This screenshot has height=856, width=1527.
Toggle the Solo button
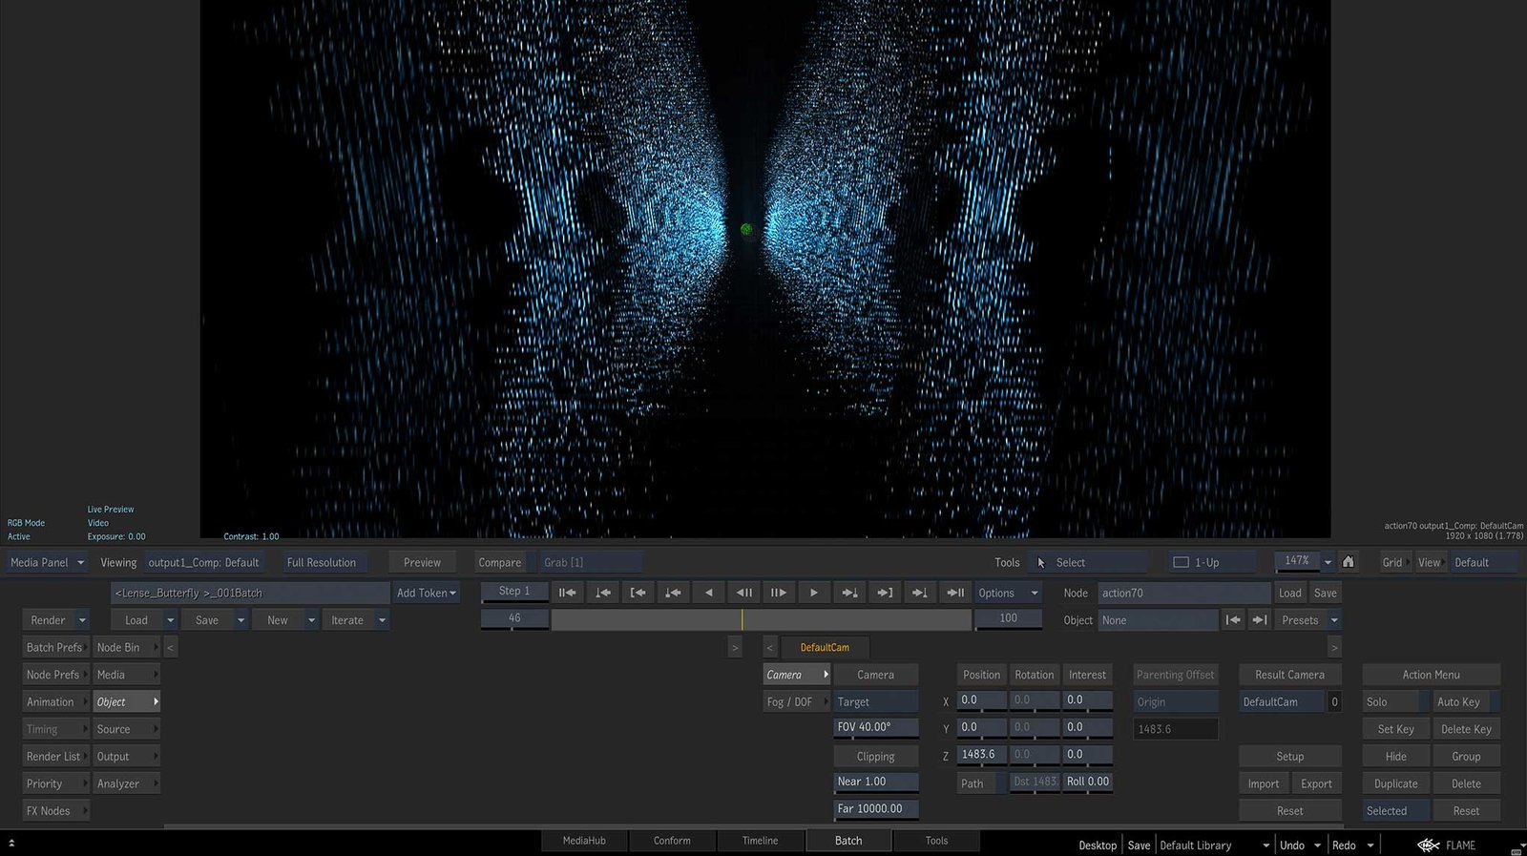[x=1394, y=701]
